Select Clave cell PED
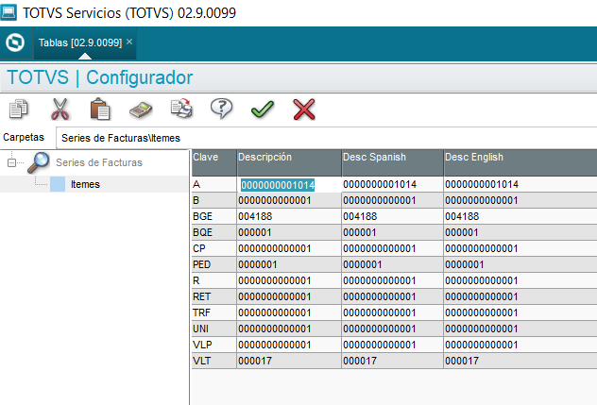Screen dimensions: 597x405 [214, 264]
